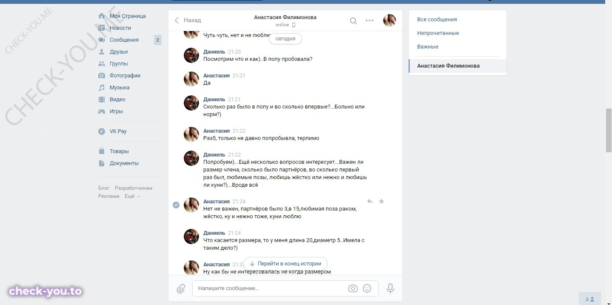Click the page's vertical scrollbar thumb
Screen dimensions: 612x305
coord(609,130)
